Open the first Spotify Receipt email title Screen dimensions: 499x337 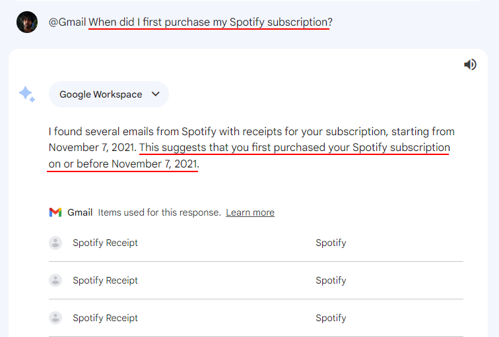[106, 243]
